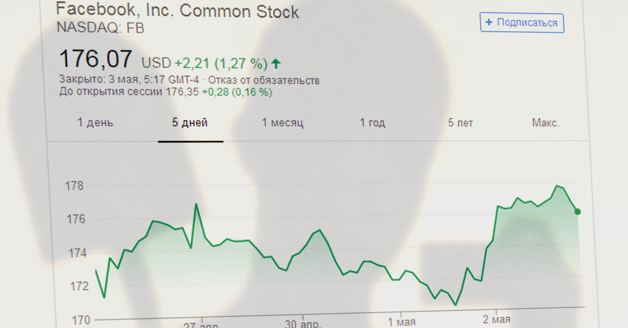Click the +2,21 (1,27 %) price change
This screenshot has height=328, width=628.
[x=221, y=64]
